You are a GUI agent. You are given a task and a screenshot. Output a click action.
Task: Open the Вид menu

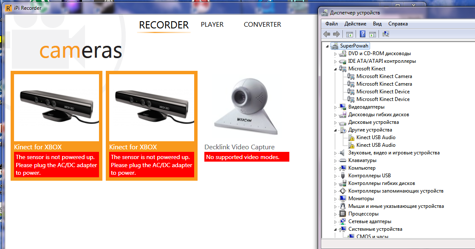[x=377, y=24]
